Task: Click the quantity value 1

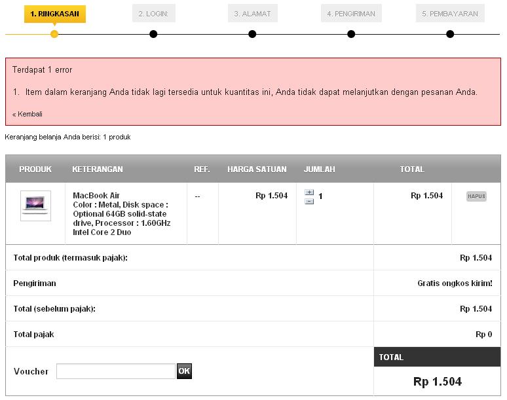Action: pyautogui.click(x=320, y=196)
